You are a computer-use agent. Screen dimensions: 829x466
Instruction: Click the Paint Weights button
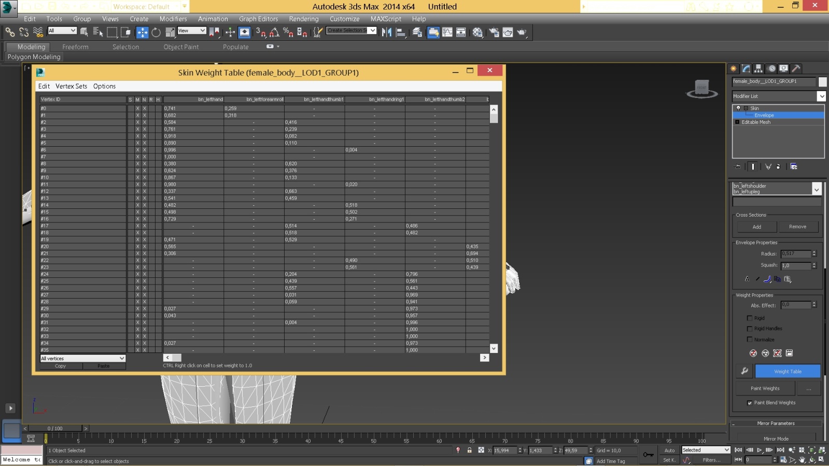click(765, 388)
